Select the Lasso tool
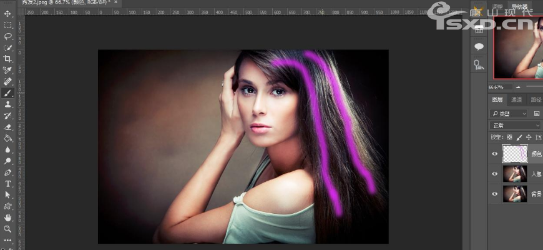This screenshot has width=543, height=250. (8, 36)
